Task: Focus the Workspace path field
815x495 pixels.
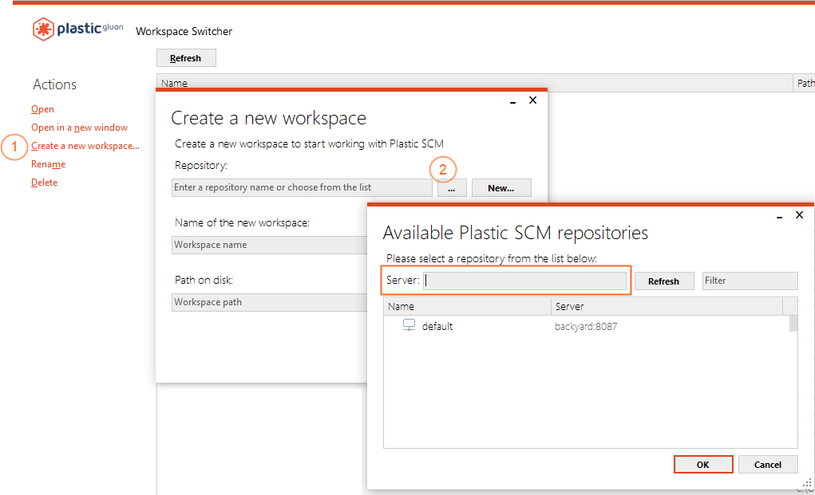Action: [x=270, y=302]
